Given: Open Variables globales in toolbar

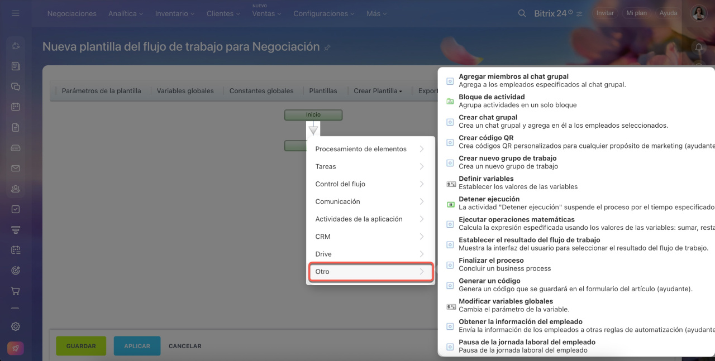Looking at the screenshot, I should pyautogui.click(x=185, y=91).
